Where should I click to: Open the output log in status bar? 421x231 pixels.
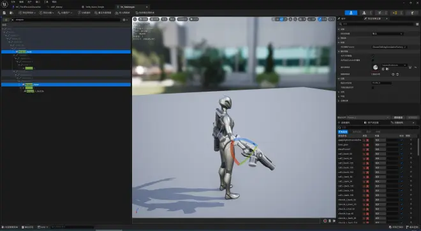(x=27, y=227)
